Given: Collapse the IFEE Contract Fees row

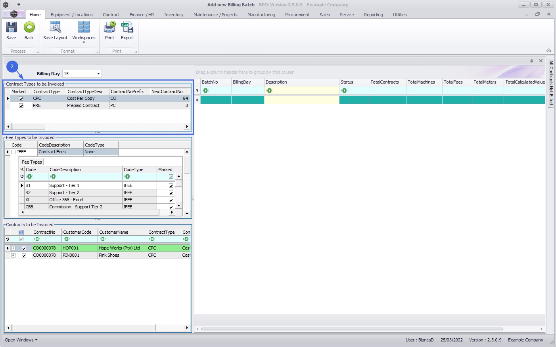Looking at the screenshot, I should pyautogui.click(x=13, y=152).
